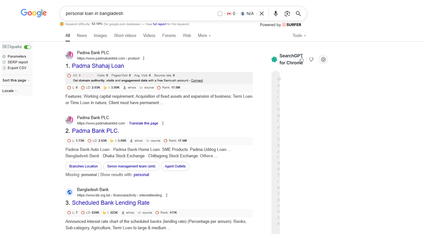This screenshot has width=423, height=234.
Task: Click the thumbs down feedback icon
Action: 312,60
